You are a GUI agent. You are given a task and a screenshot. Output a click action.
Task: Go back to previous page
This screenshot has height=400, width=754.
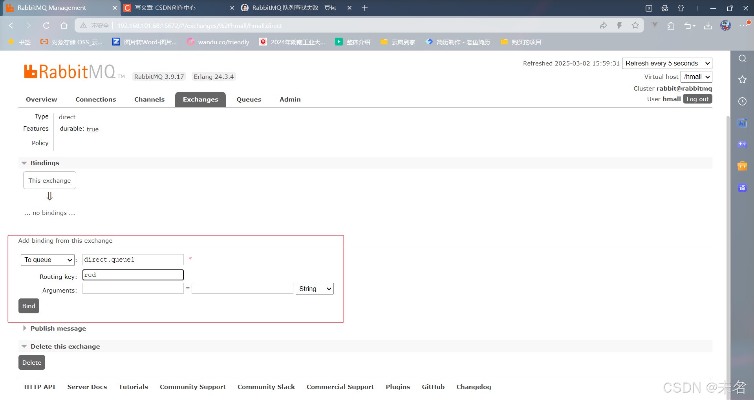pyautogui.click(x=11, y=25)
